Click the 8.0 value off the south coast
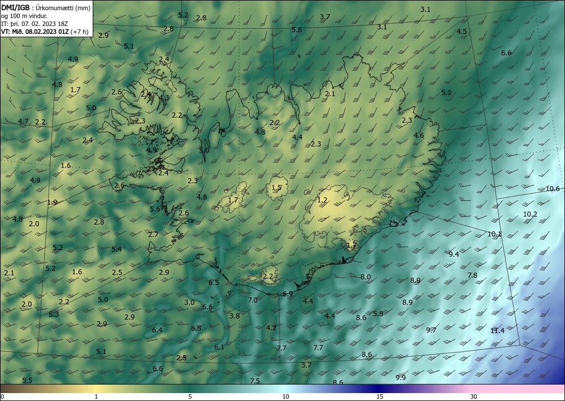The image size is (565, 401). (x=366, y=277)
